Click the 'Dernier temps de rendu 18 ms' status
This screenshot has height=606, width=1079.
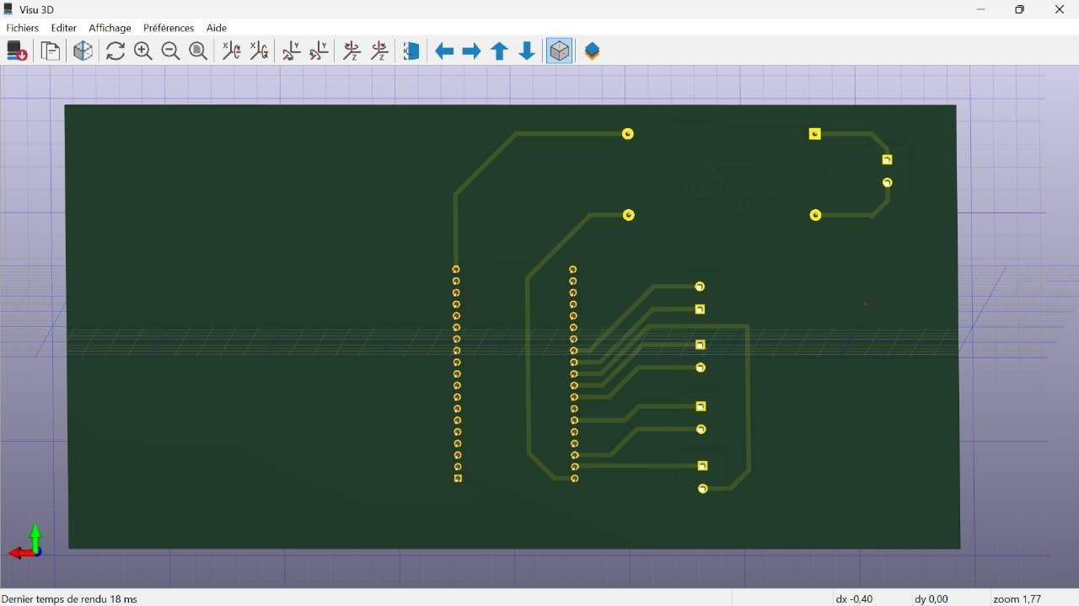coord(70,598)
